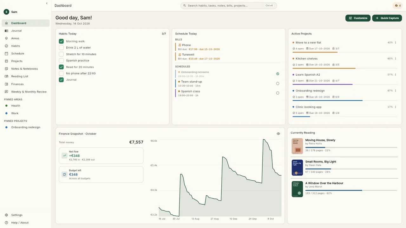Focus the search habits, tasks, notes field
406x228 pixels.
coord(229,6)
